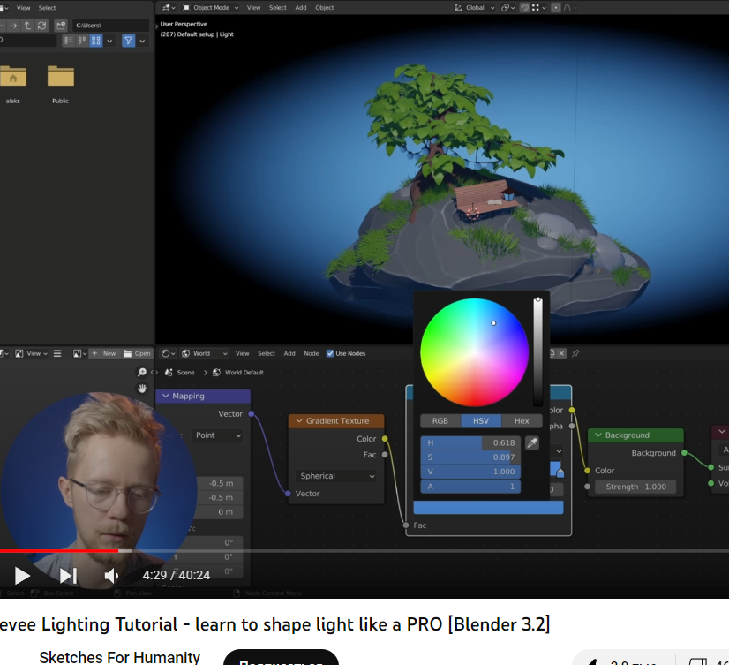Viewport: 729px width, 665px height.
Task: Open the Object Mode dropdown
Action: coord(210,7)
